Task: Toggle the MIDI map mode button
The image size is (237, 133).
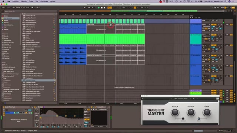Action: click(x=222, y=7)
